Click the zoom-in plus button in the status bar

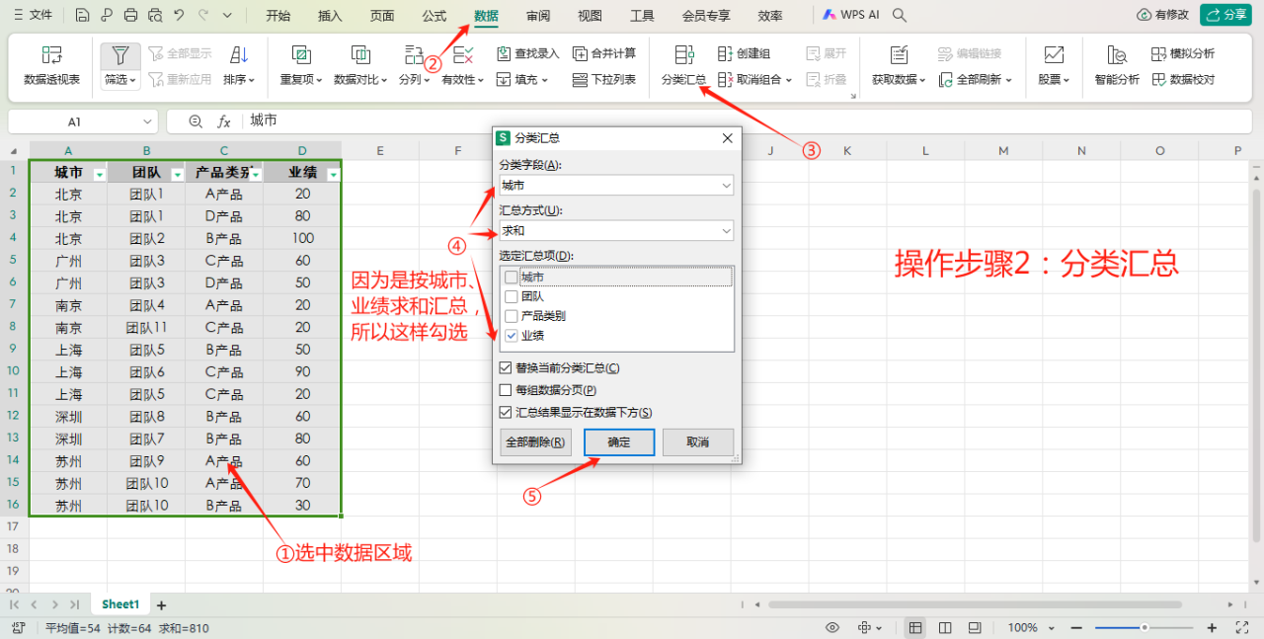[1214, 627]
